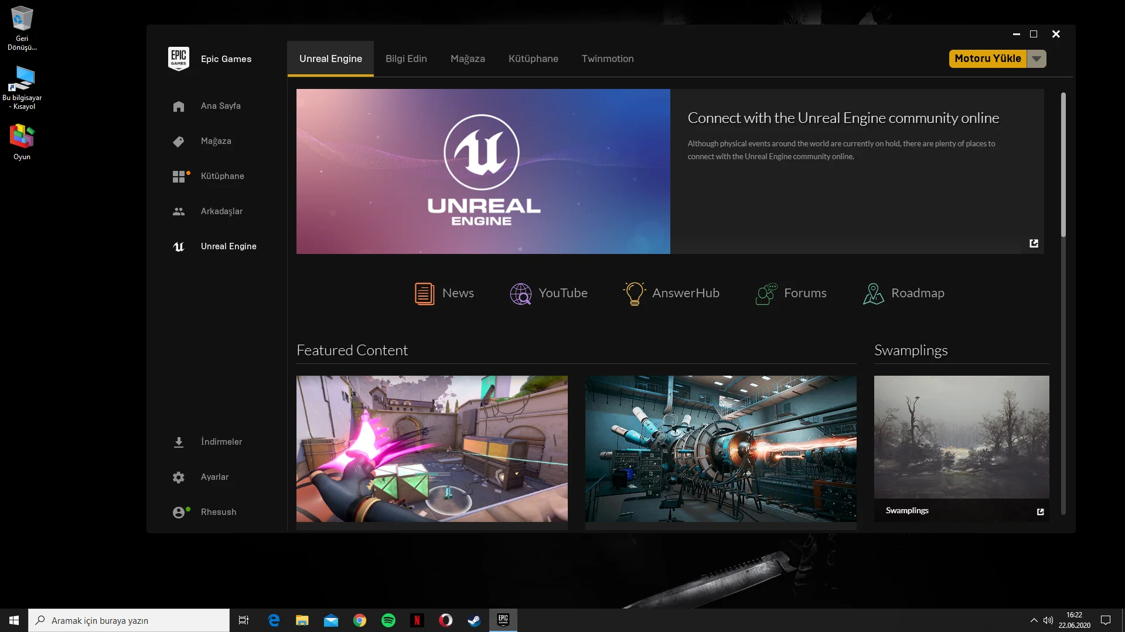Open Arkadaşlar friends icon in sidebar
Screen dimensions: 1125x632
179,211
